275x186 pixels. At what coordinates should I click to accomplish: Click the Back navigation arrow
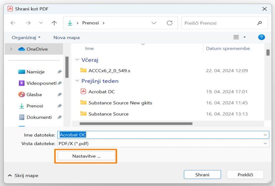13,23
